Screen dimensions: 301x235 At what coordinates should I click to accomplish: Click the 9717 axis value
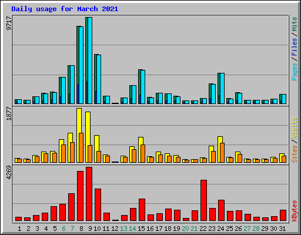tap(9, 23)
